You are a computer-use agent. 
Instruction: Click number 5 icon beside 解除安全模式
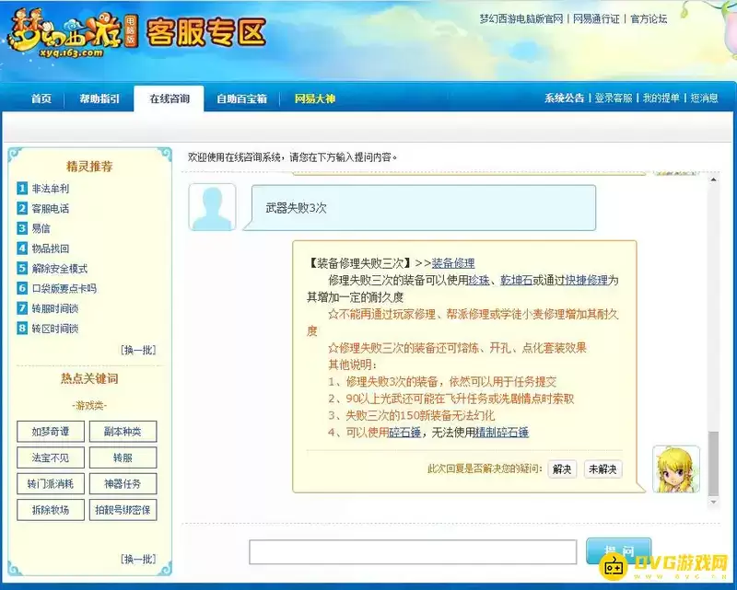coord(22,268)
